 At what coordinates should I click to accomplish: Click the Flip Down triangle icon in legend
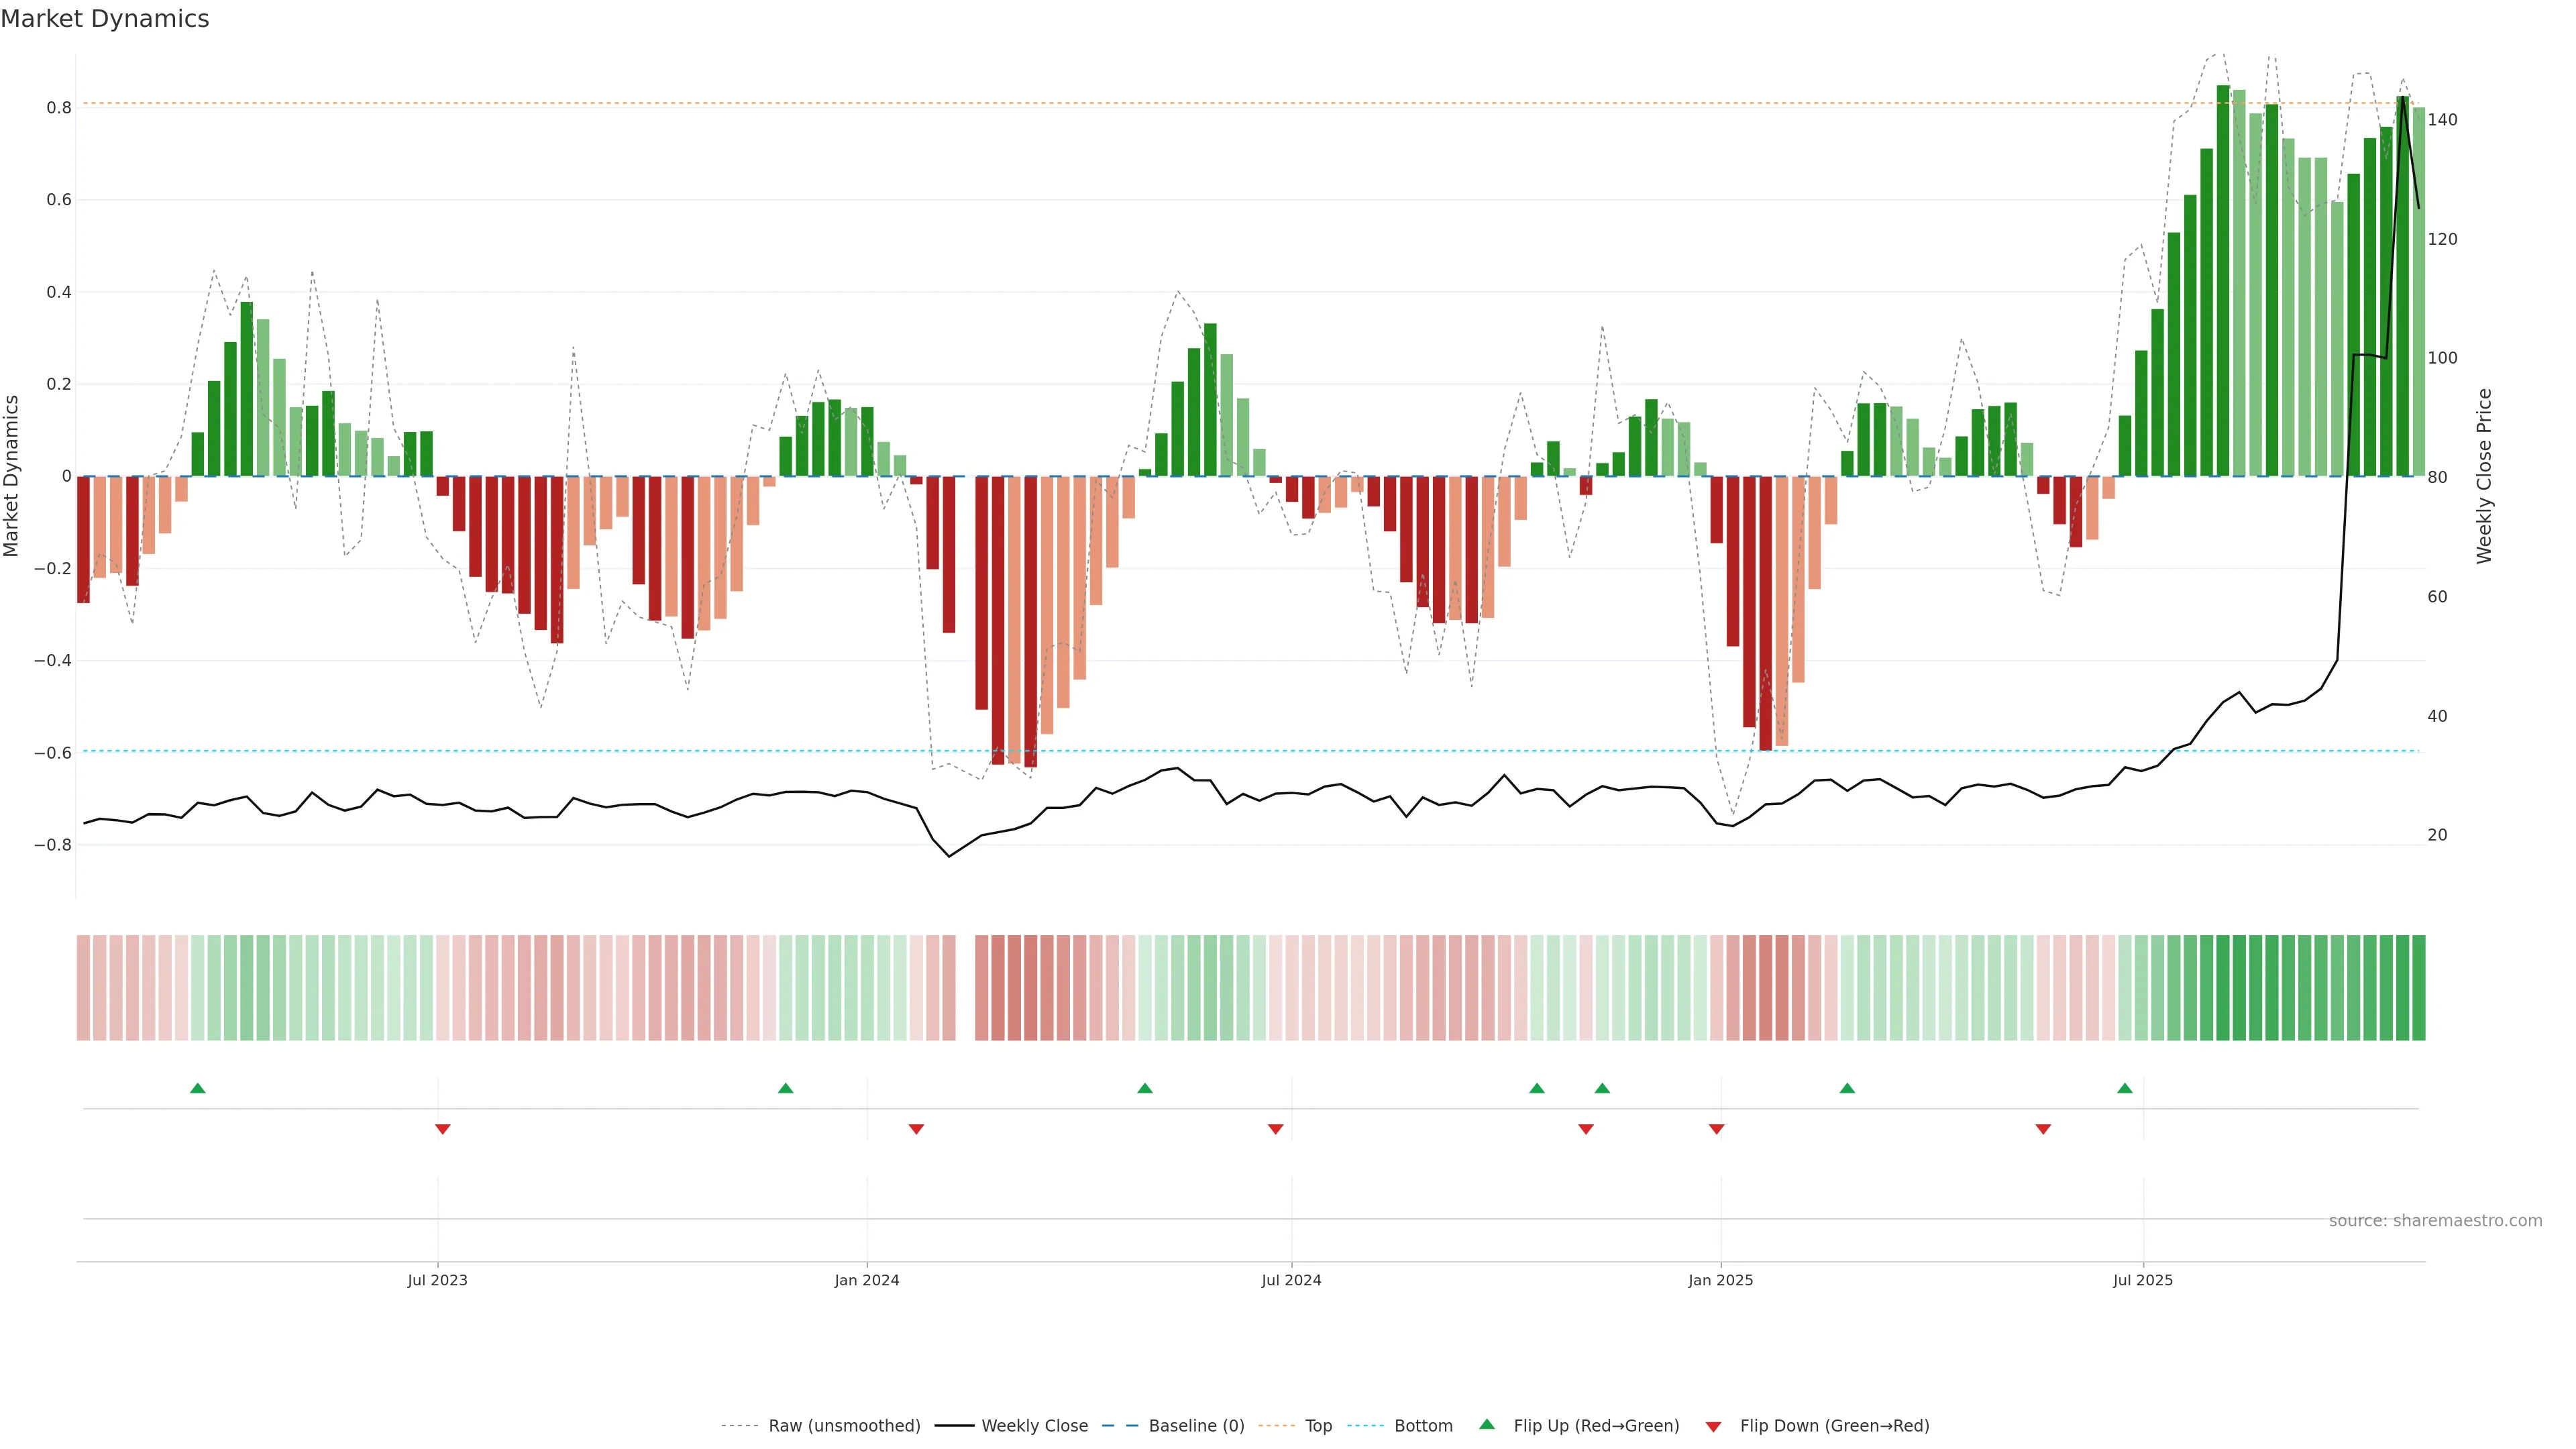click(x=1713, y=1426)
